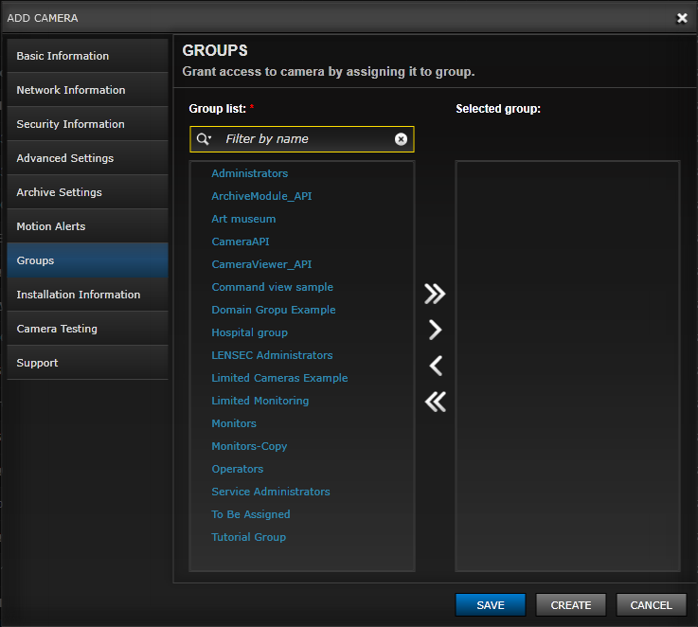The image size is (698, 627).
Task: Open the search options magnifier icon
Action: (204, 139)
